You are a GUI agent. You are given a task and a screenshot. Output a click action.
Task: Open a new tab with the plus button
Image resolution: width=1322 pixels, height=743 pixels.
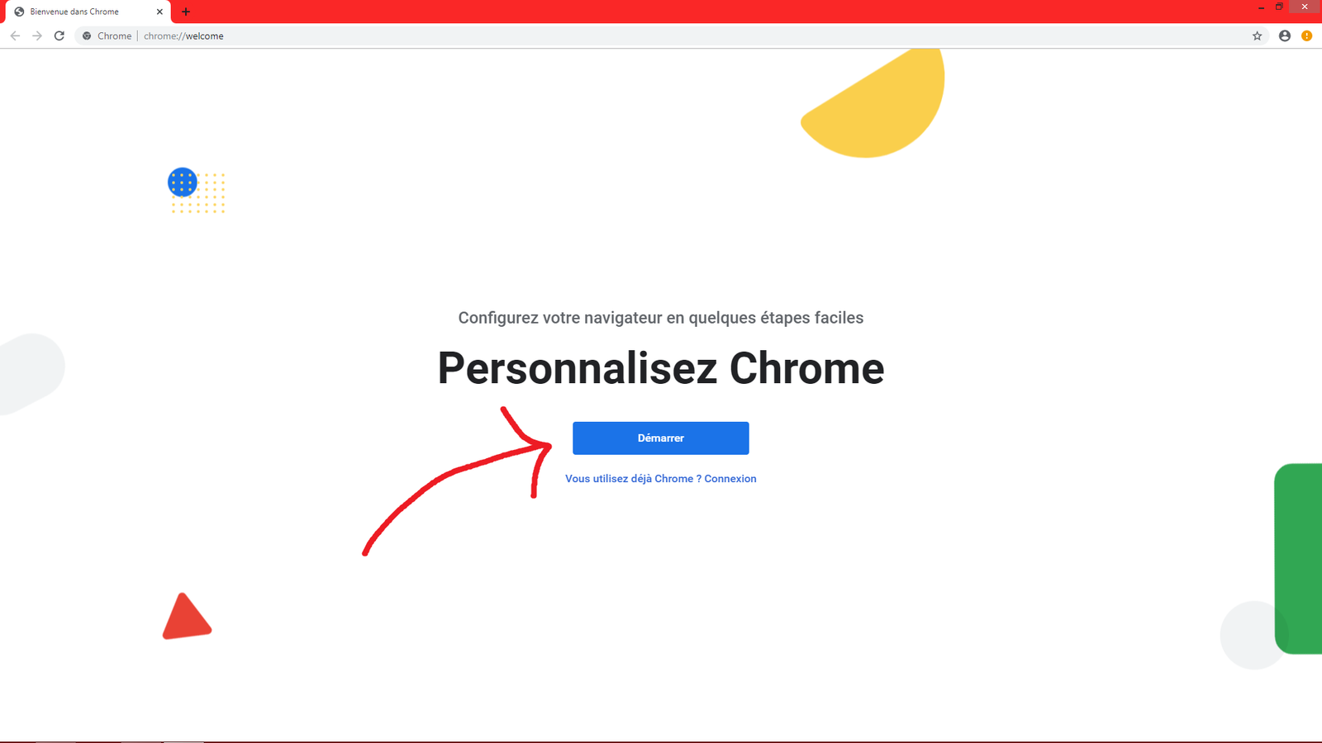(x=186, y=12)
